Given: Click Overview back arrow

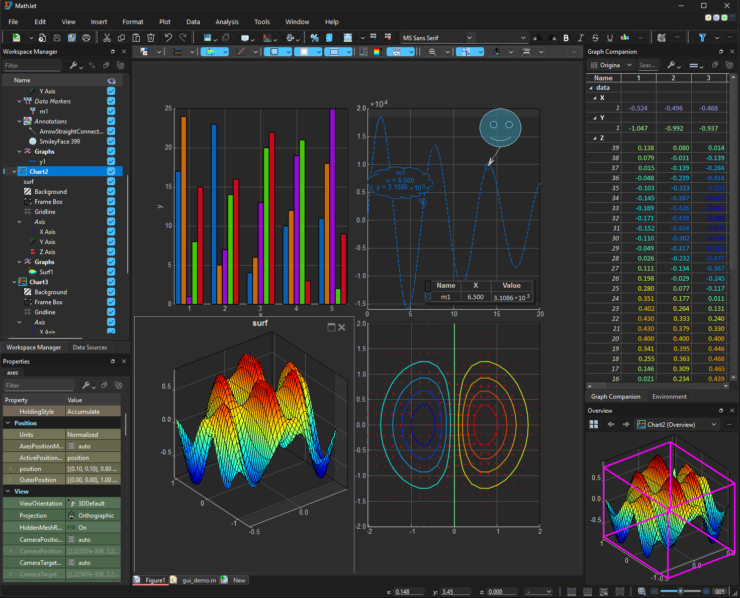Looking at the screenshot, I should [x=611, y=424].
